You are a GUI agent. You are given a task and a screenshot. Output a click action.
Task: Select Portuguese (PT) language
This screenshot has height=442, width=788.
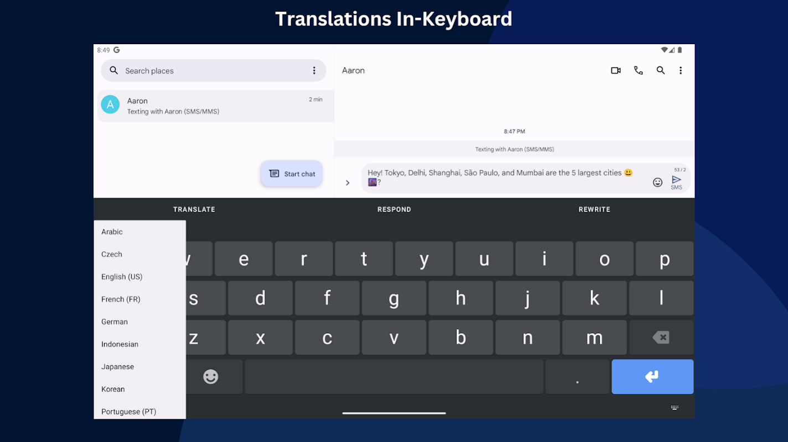[140, 410]
